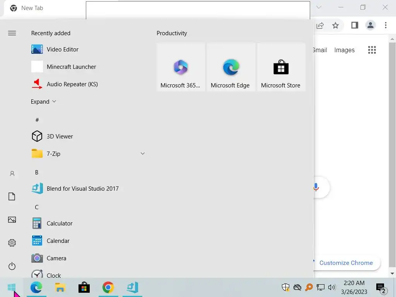Open the Video Editor app

point(89,49)
